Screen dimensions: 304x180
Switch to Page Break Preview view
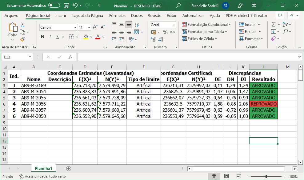pyautogui.click(x=239, y=176)
